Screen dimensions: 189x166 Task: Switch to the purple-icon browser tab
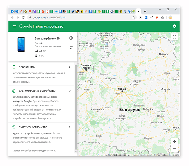(x=34, y=11)
